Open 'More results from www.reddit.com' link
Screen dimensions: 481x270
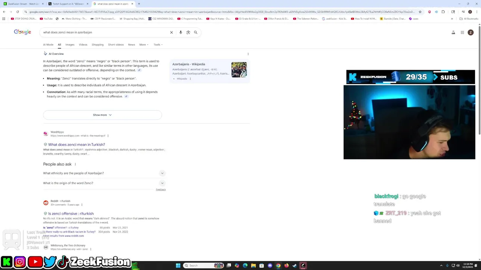tap(64, 236)
